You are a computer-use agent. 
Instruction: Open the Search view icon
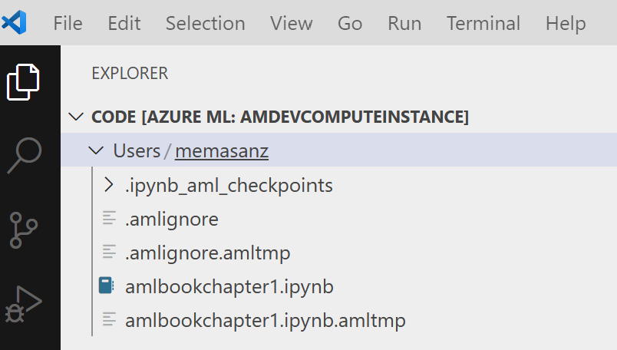coord(25,155)
